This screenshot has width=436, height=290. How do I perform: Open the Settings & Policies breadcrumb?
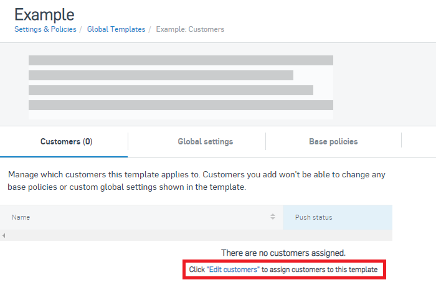[x=45, y=29]
